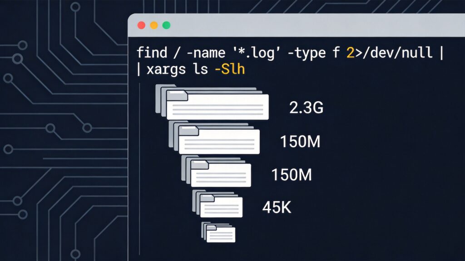Click the 'find' command word
Screen dimensions: 465x261
pyautogui.click(x=151, y=53)
